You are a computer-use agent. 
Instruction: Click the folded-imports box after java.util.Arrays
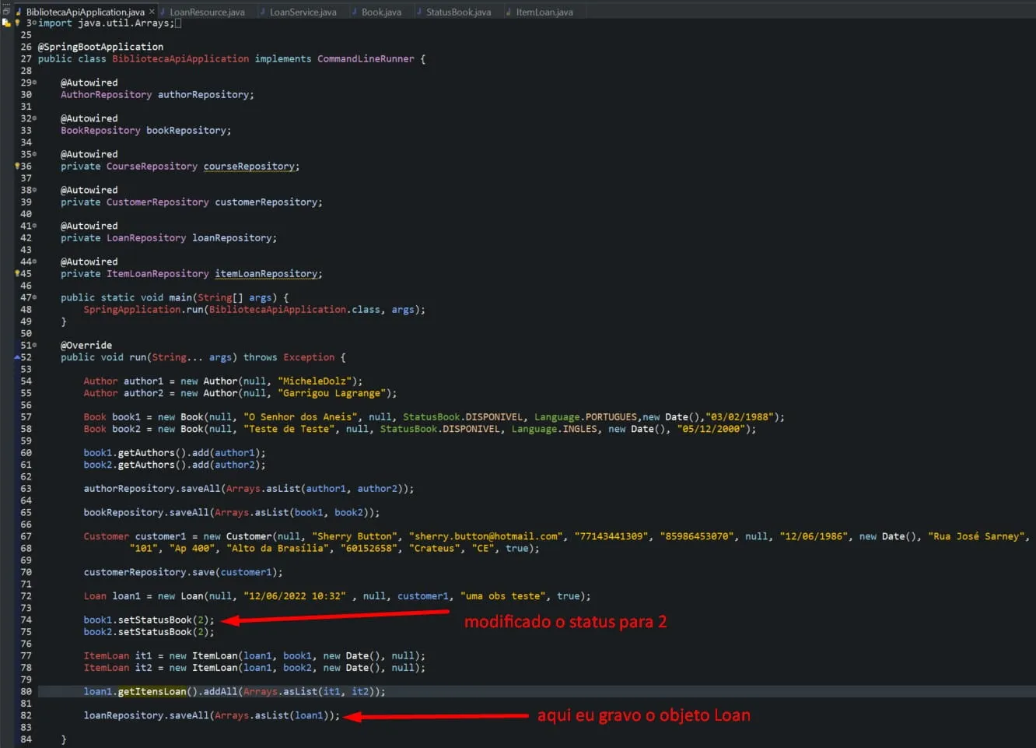pos(178,23)
